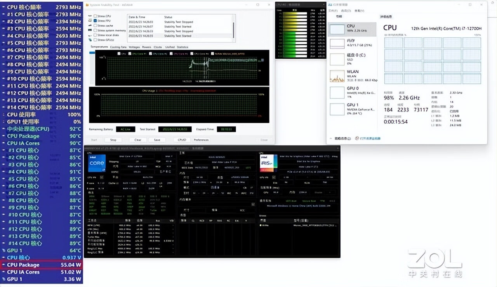497x287 pixels.
Task: Switch to the Powers tab
Action: 146,47
